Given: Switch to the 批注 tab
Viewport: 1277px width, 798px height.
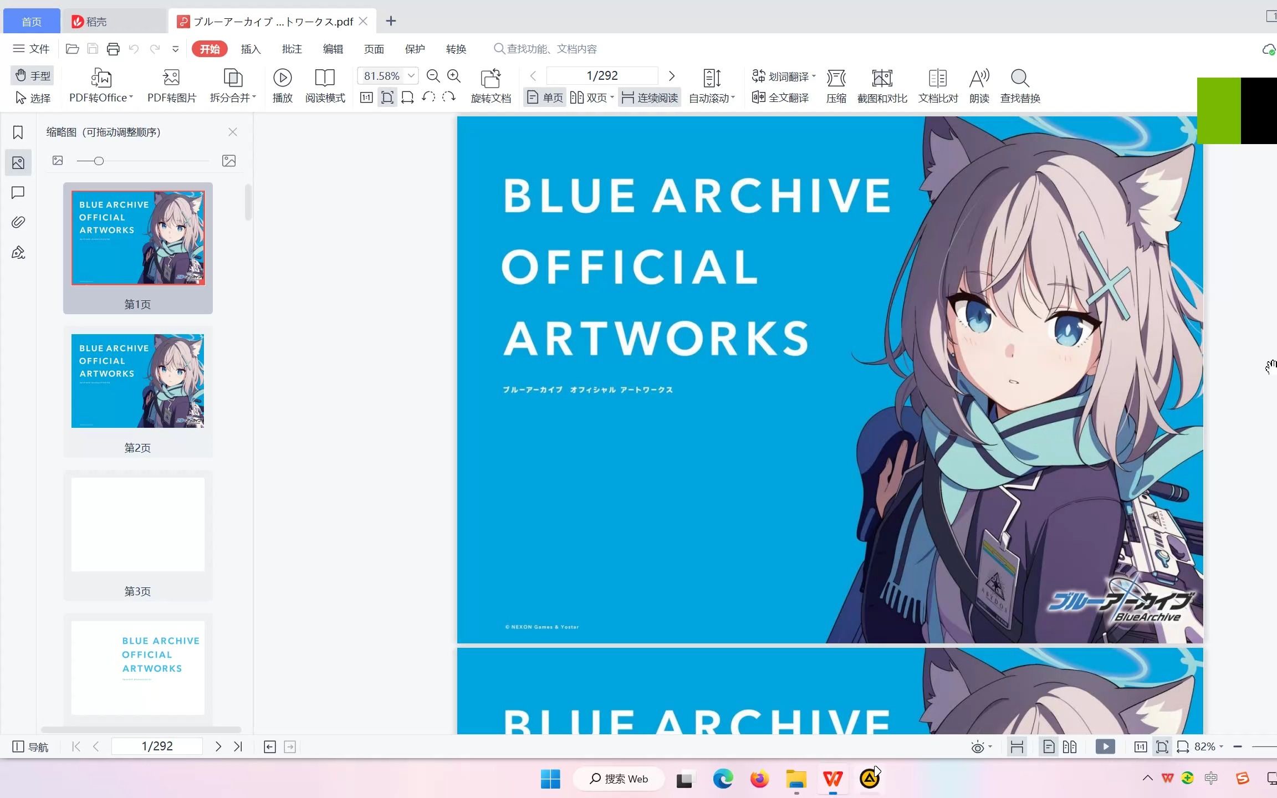Looking at the screenshot, I should [x=292, y=49].
